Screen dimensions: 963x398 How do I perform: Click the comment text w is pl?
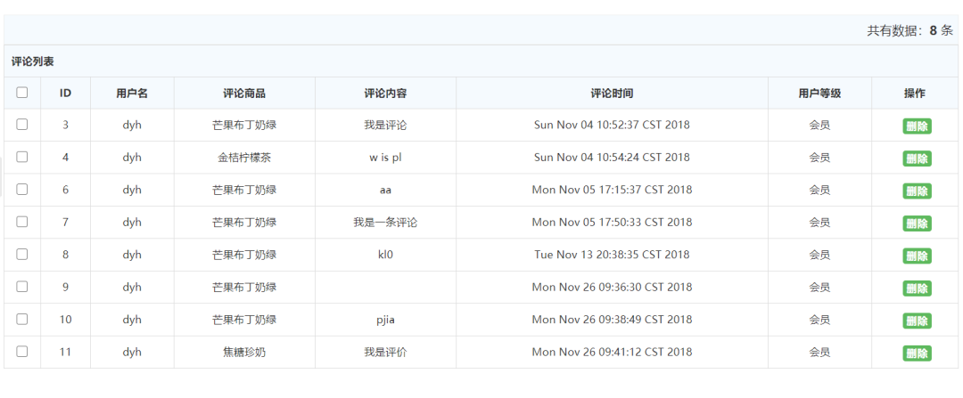[x=386, y=158]
